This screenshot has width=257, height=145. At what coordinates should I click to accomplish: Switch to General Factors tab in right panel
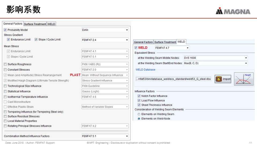[x=143, y=42]
